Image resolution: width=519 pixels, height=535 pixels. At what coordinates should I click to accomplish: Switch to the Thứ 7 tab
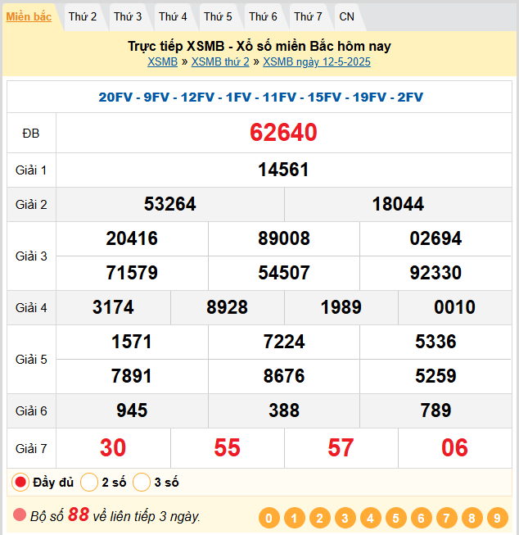coord(308,16)
